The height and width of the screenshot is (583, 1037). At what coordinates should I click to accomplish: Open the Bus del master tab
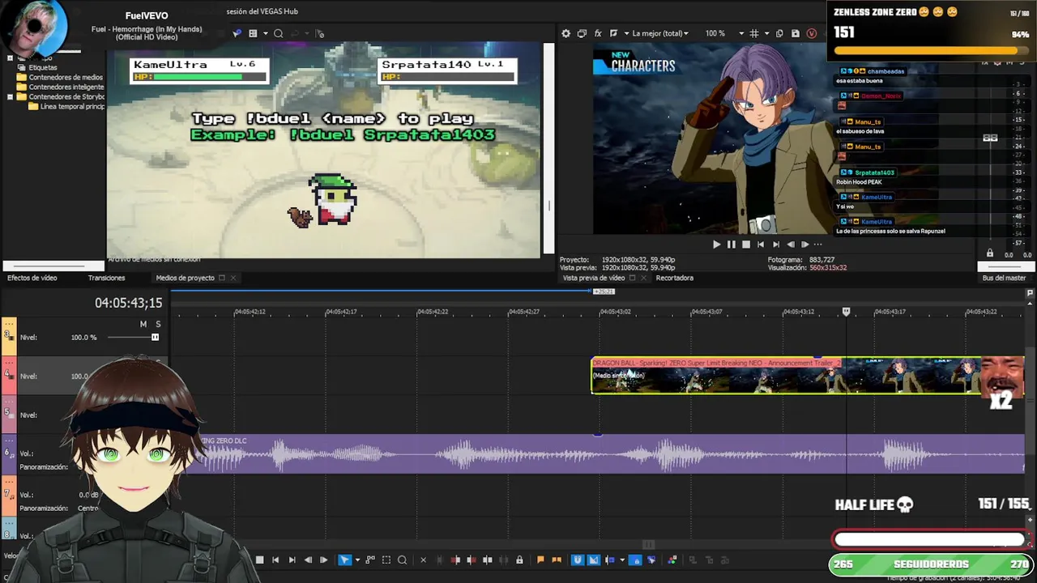coord(1004,278)
